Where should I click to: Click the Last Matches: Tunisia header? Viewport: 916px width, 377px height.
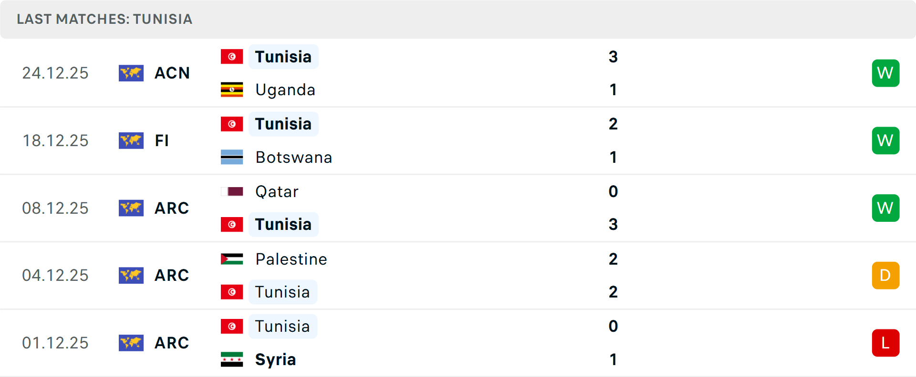click(104, 19)
